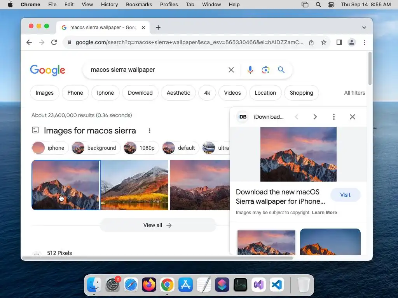Open Firefox from the Dock
Image resolution: width=398 pixels, height=298 pixels.
point(149,285)
